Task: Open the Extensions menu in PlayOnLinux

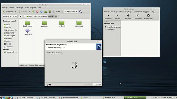Action: tap(138, 12)
